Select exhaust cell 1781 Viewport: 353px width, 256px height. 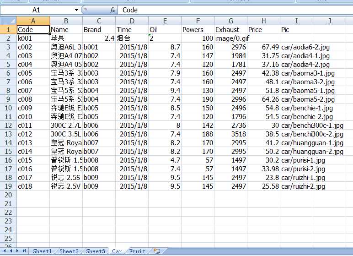coord(231,65)
